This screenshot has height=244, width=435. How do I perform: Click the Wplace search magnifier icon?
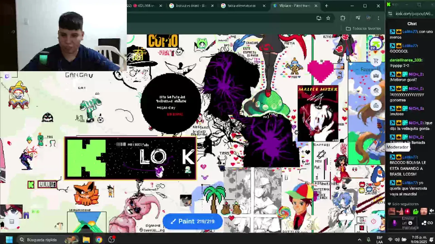pyautogui.click(x=376, y=90)
